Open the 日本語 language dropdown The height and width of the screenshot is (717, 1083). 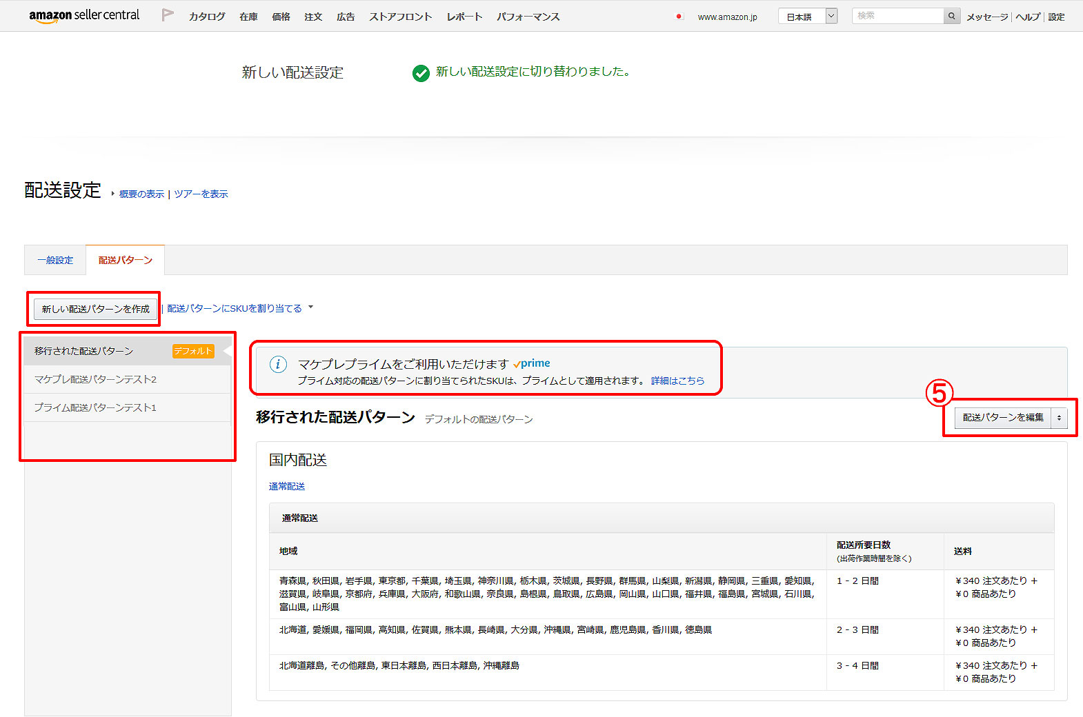(807, 17)
